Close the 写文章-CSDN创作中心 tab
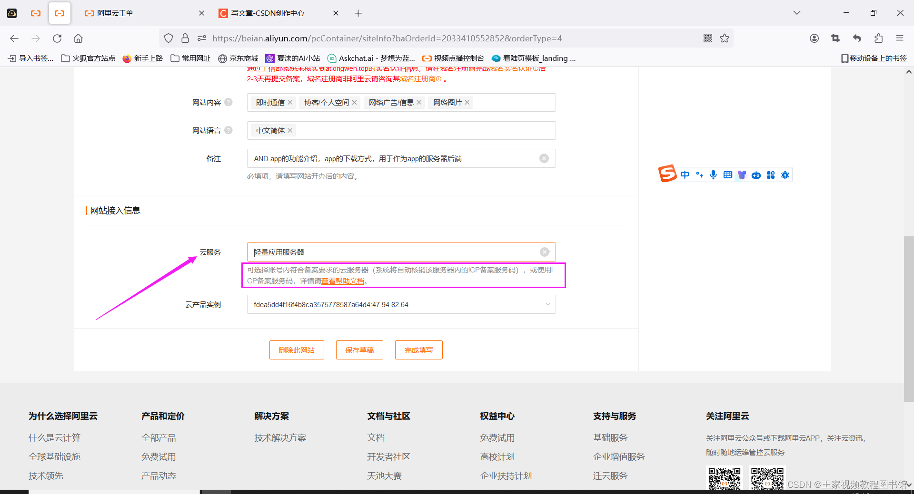The height and width of the screenshot is (494, 914). (x=336, y=13)
